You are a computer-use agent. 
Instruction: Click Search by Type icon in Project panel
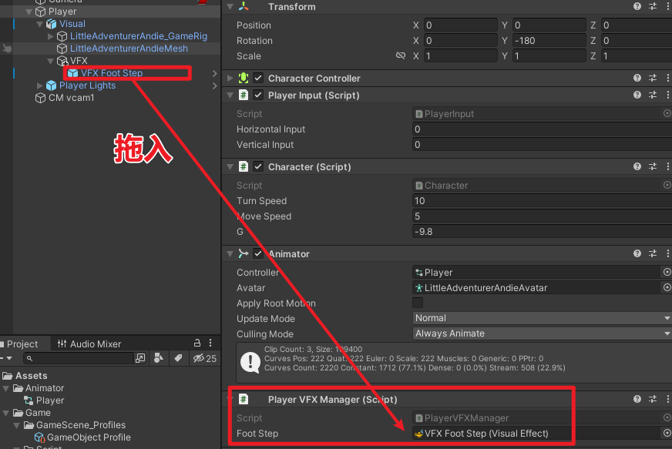(157, 359)
